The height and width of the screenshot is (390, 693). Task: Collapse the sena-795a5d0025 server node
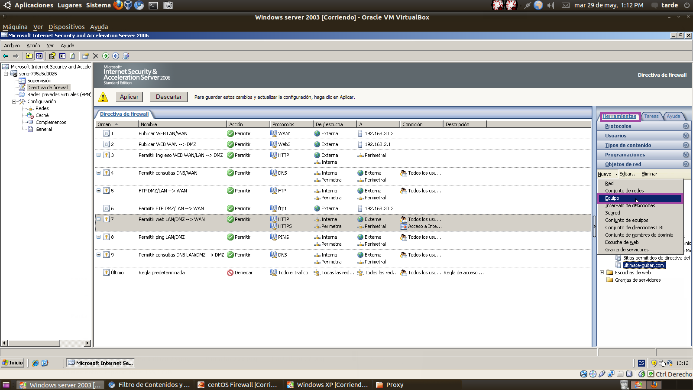point(6,74)
